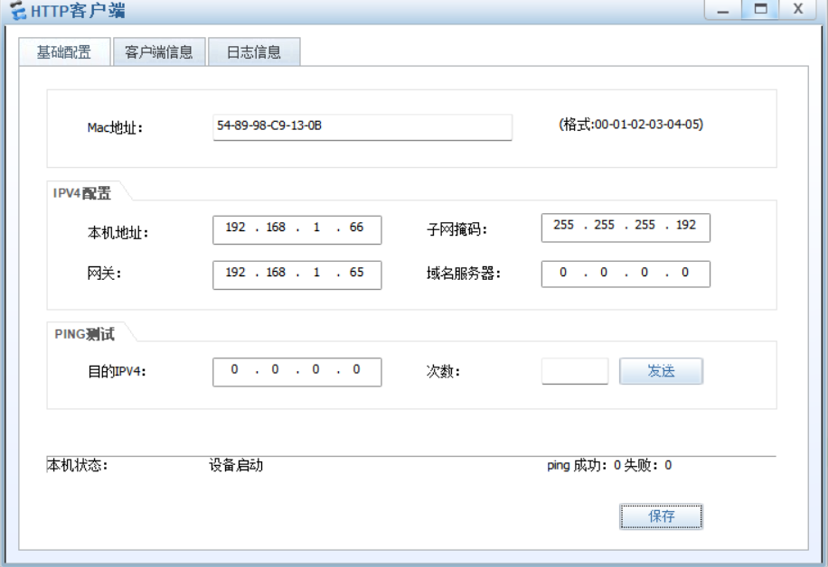828x567 pixels.
Task: Click last octet 65 of 网关
Action: point(356,272)
